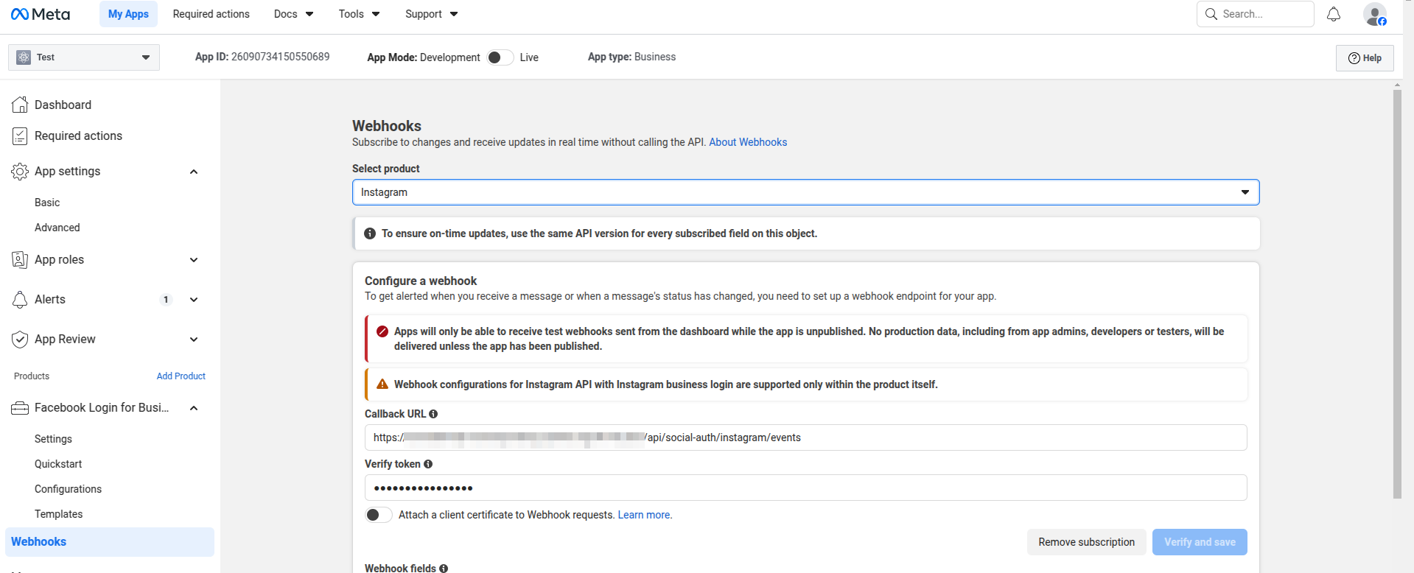Click the Alerts bell icon in sidebar

(x=20, y=299)
